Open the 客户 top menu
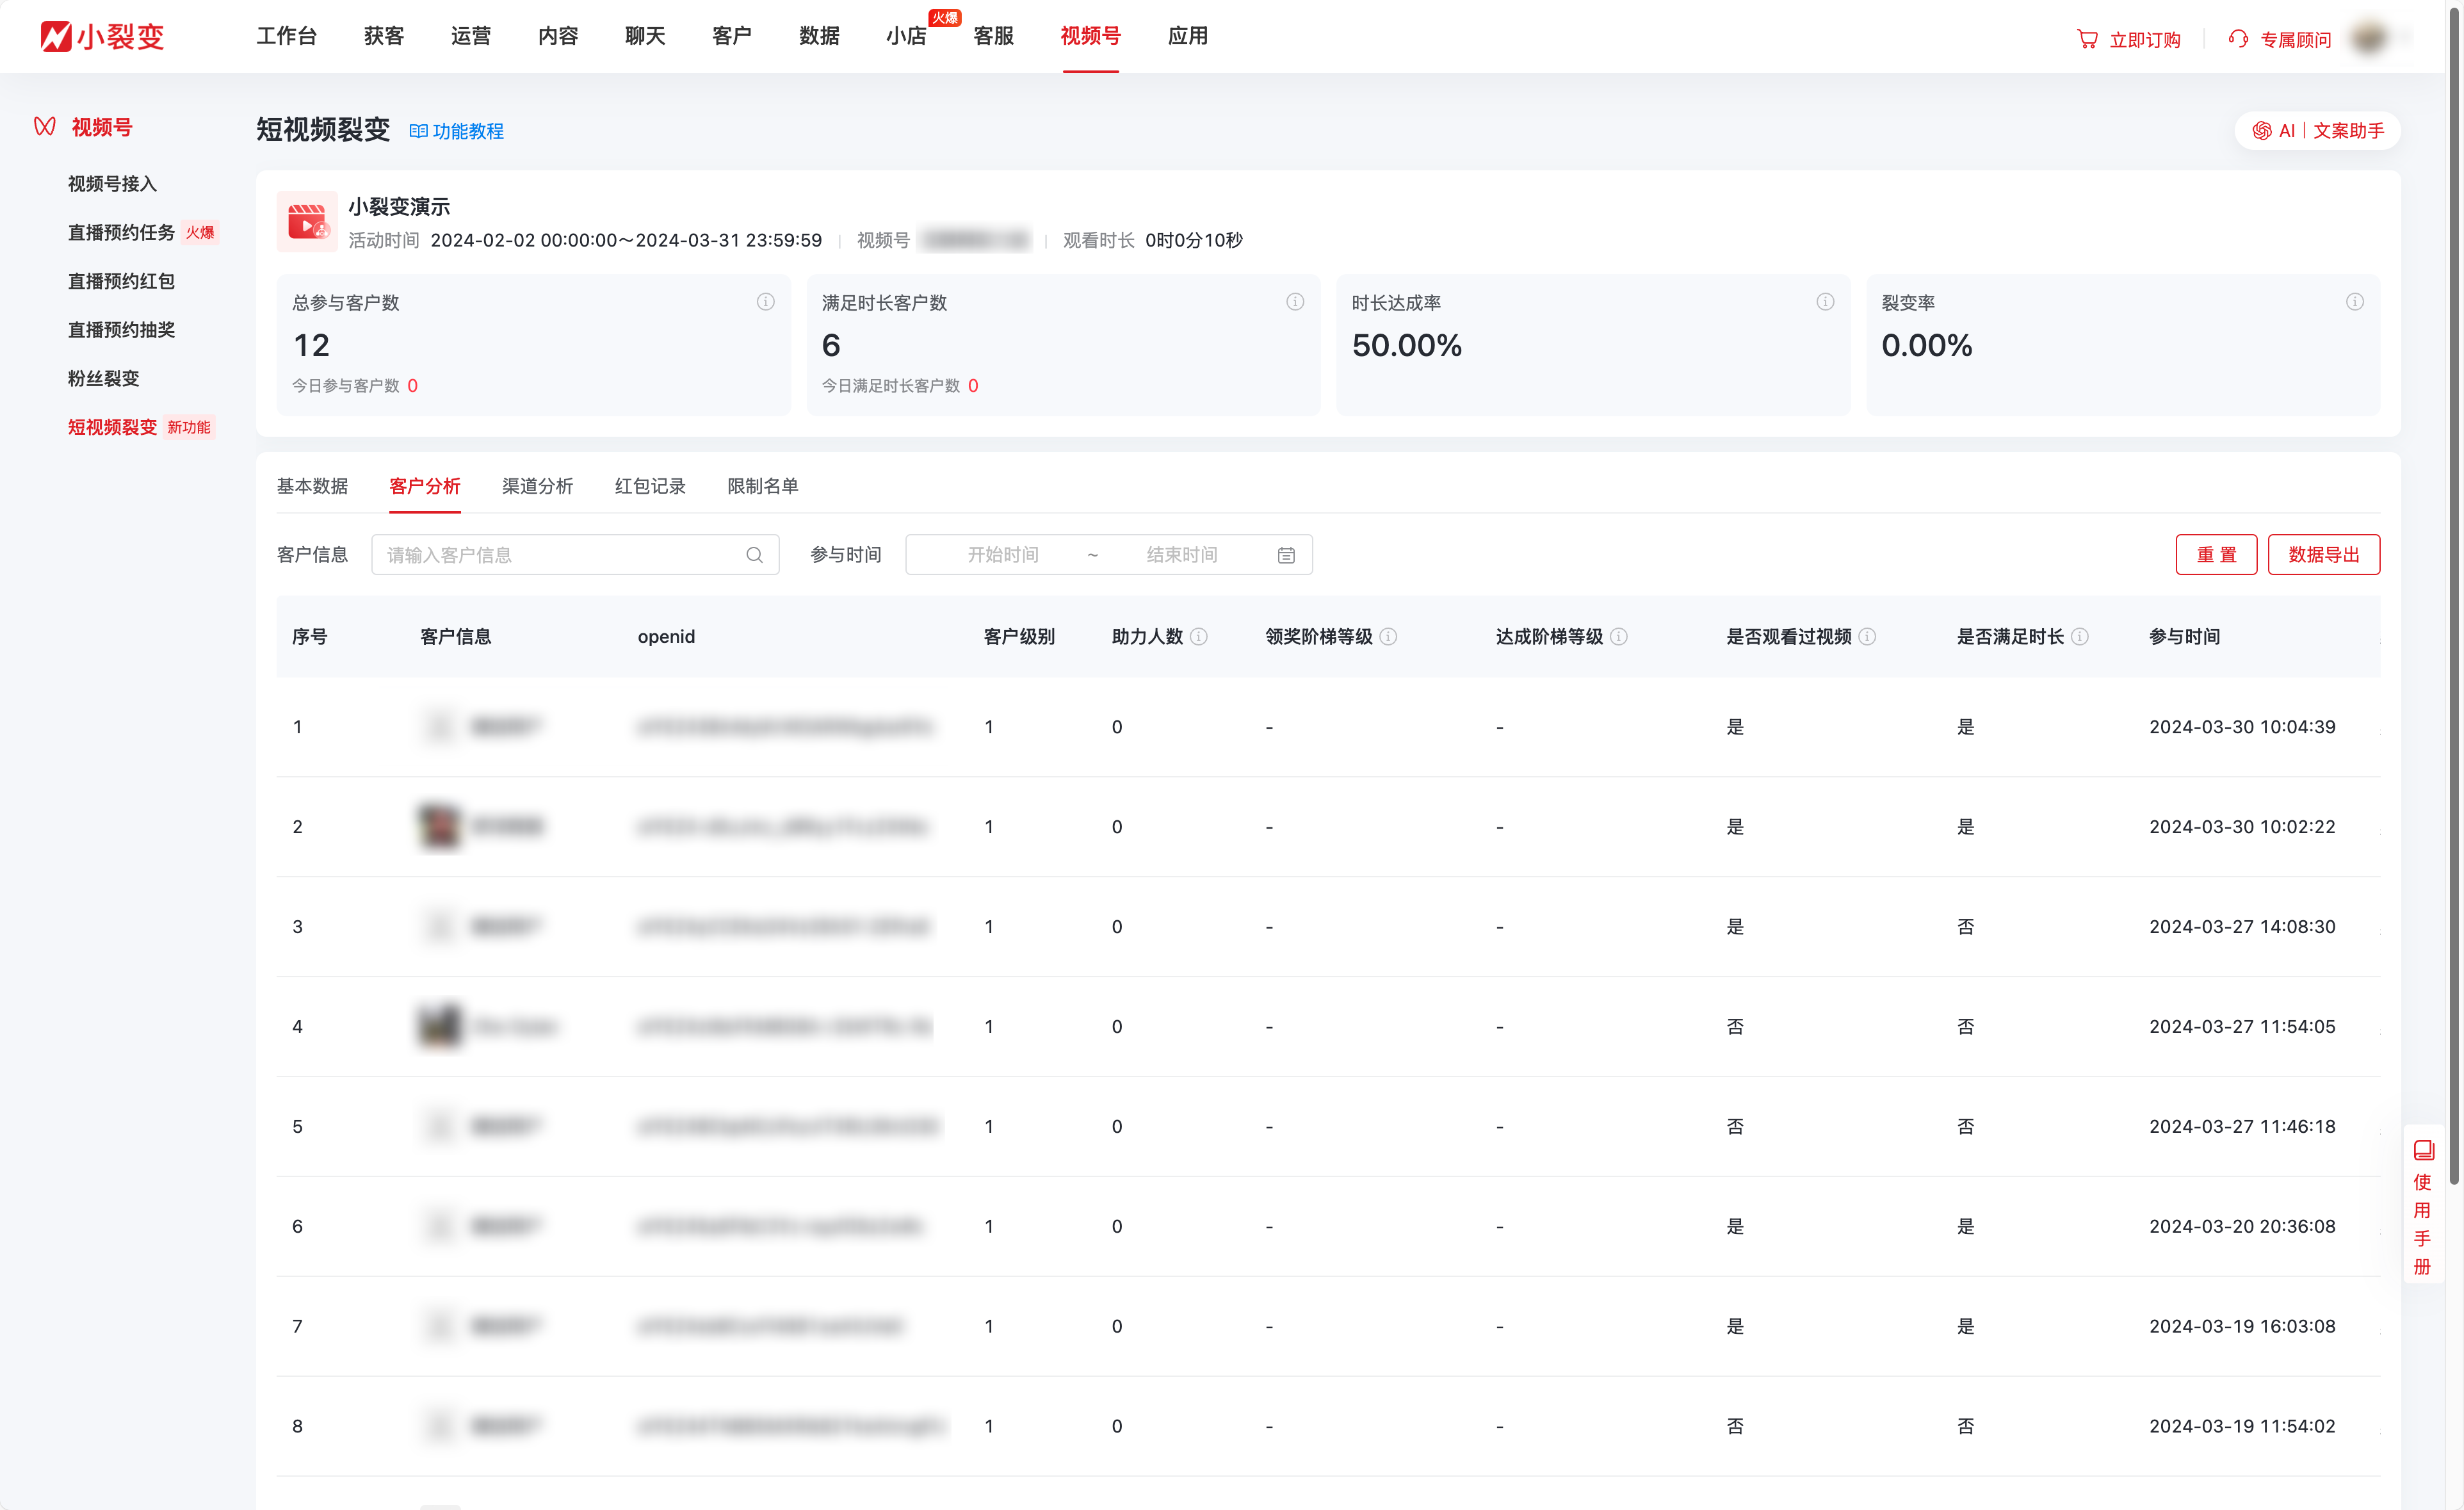Image resolution: width=2464 pixels, height=1510 pixels. coord(732,36)
